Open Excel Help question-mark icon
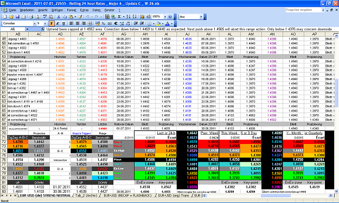Screen dimensions: 339x203 pyautogui.click(x=170, y=17)
